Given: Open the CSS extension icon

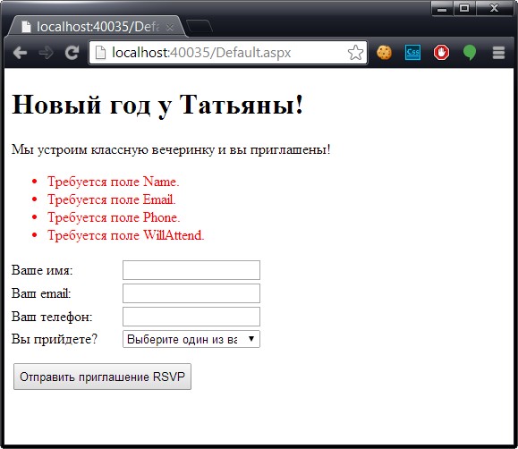Looking at the screenshot, I should point(412,53).
